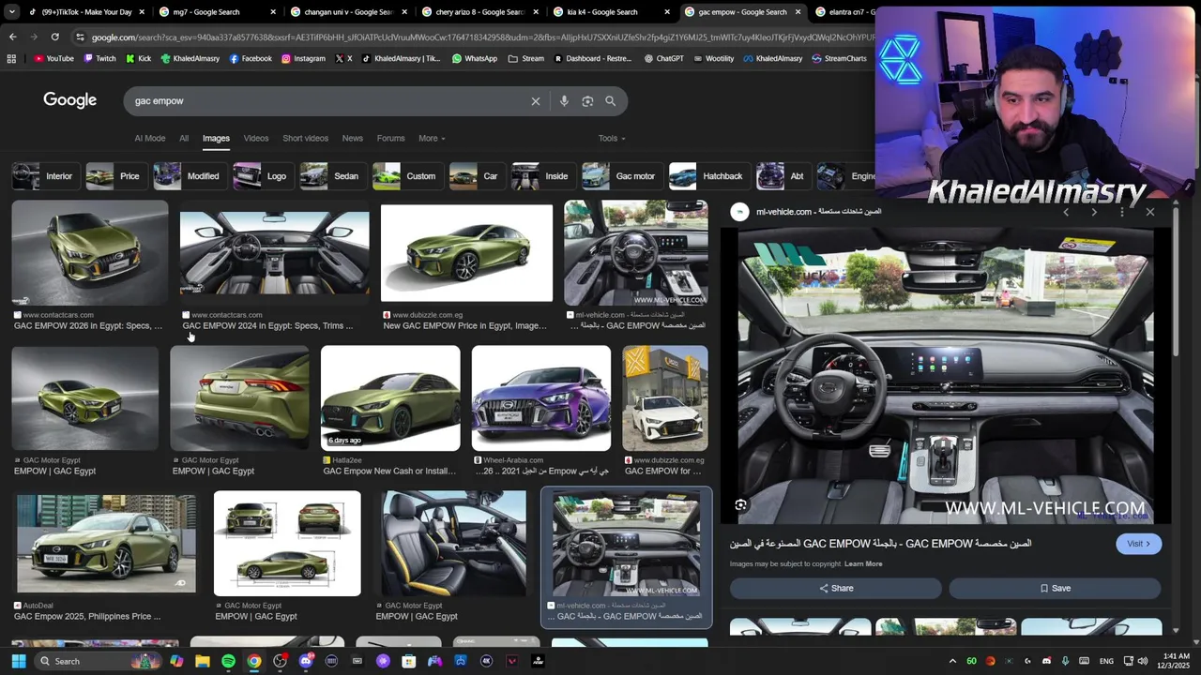Open the Chrome tab search dropdown arrow
Image resolution: width=1201 pixels, height=675 pixels.
(x=9, y=12)
